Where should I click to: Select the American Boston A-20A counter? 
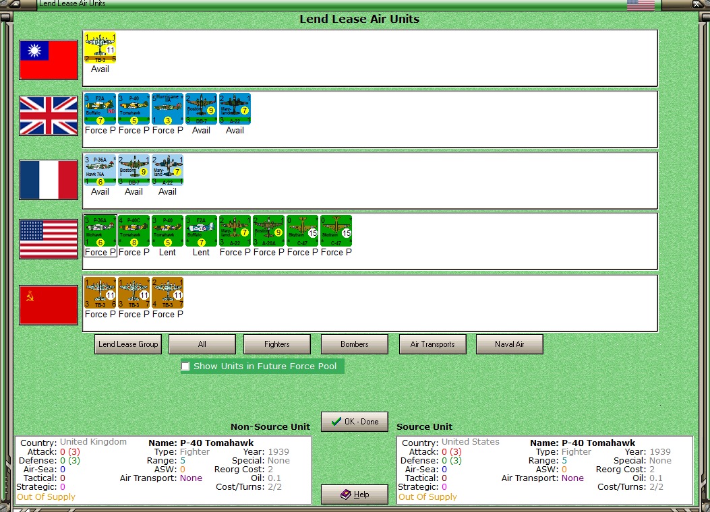268,231
